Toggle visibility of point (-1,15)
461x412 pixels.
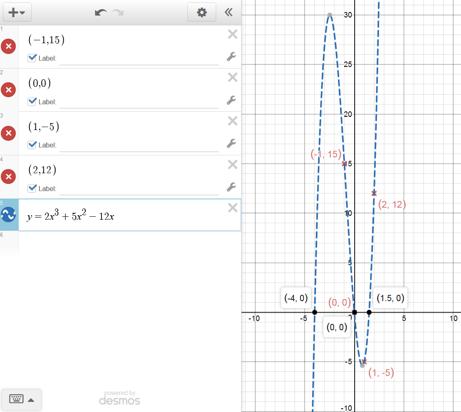tap(8, 46)
